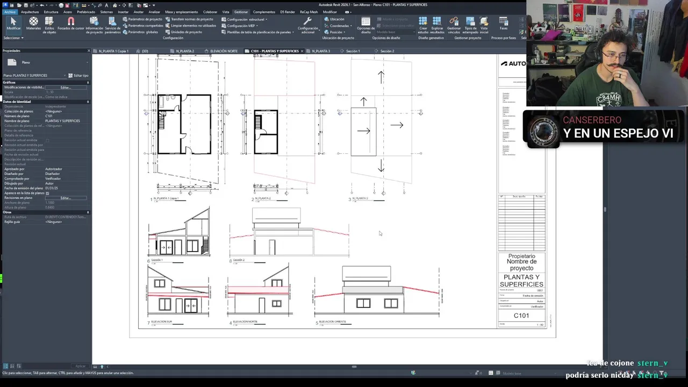The width and height of the screenshot is (688, 387).
Task: Toggle 'Aparece en la lista de planos' checkbox
Action: pyautogui.click(x=47, y=193)
